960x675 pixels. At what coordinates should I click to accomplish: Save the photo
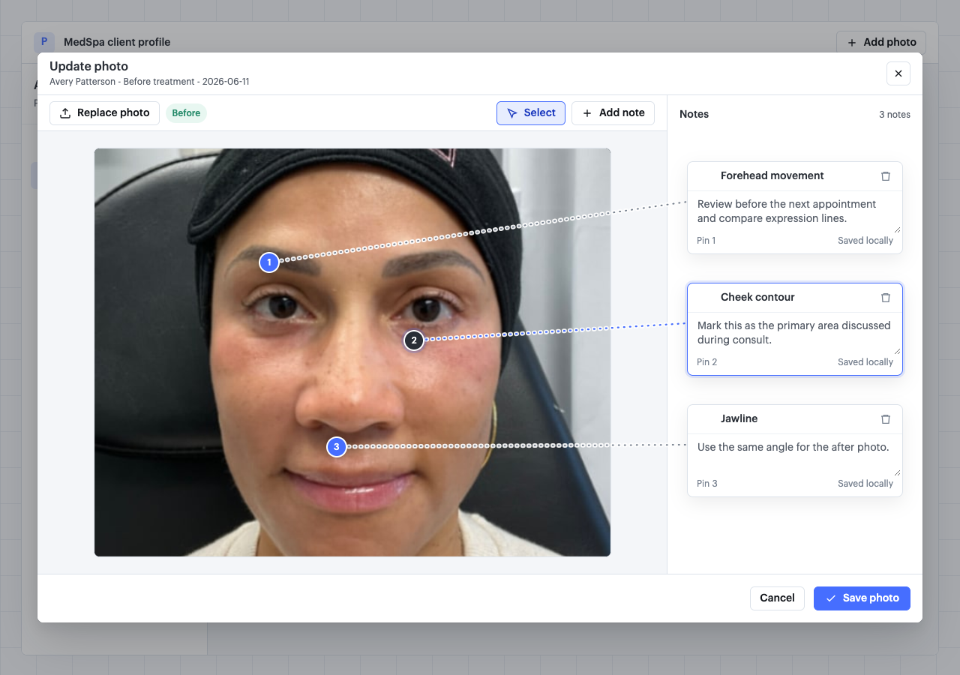click(x=862, y=598)
